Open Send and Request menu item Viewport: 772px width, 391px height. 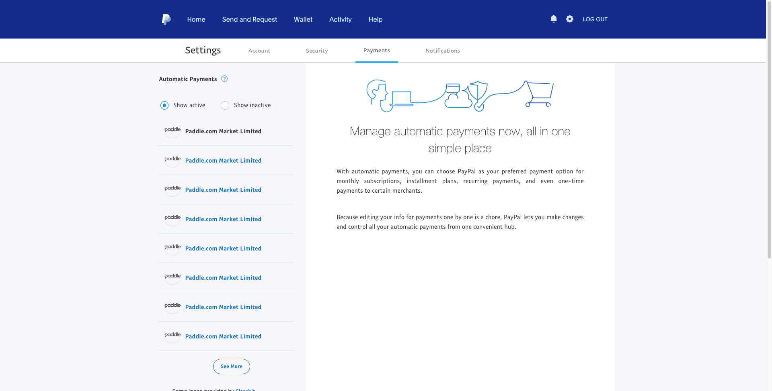249,19
